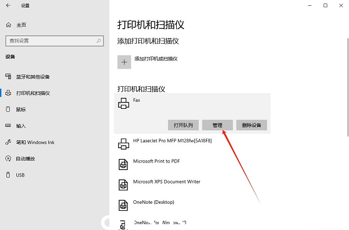349x230 pixels.
Task: Click the HP LaserJet Pro printer icon
Action: point(123,144)
